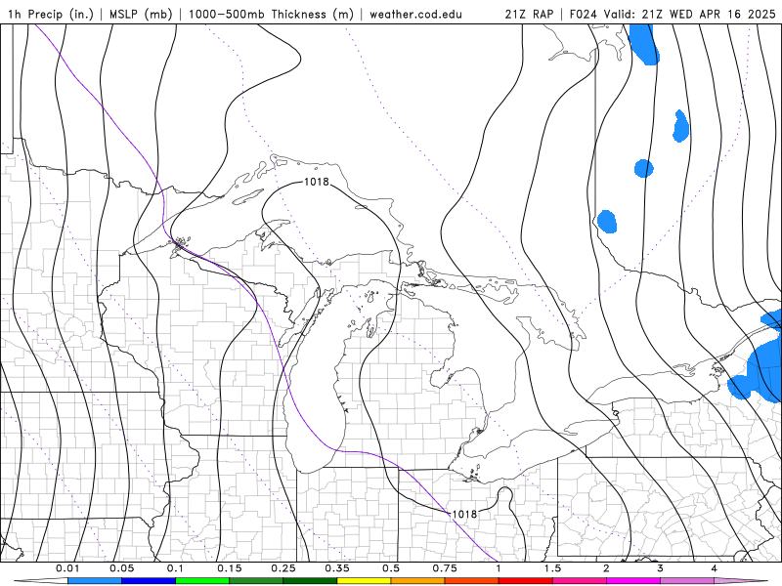Select the dark blue 0.05 legend swatch
This screenshot has height=586, width=782.
click(x=149, y=581)
